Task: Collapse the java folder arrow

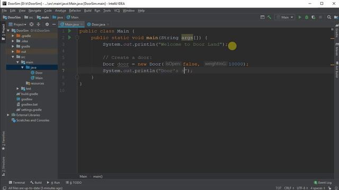Action: (x=22, y=68)
